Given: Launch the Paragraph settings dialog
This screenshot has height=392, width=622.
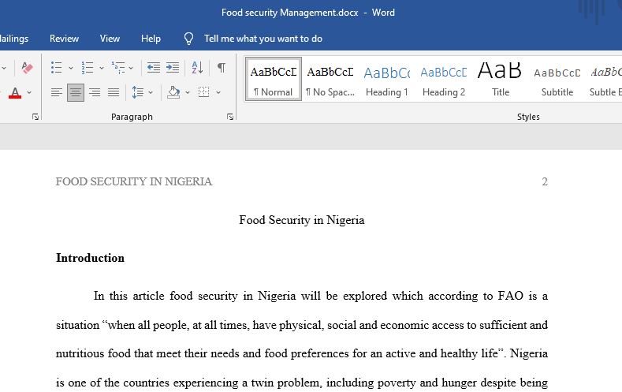Looking at the screenshot, I should coord(230,117).
